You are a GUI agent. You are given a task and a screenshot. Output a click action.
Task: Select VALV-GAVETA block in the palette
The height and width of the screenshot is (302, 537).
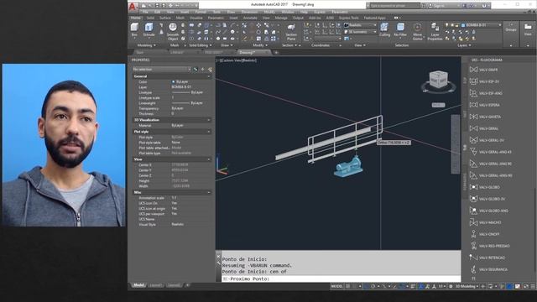tap(485, 117)
